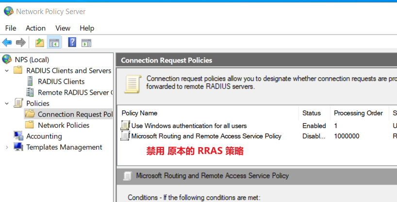The image size is (397, 202).
Task: Click the gray Forward arrow toolbar icon
Action: [21, 42]
